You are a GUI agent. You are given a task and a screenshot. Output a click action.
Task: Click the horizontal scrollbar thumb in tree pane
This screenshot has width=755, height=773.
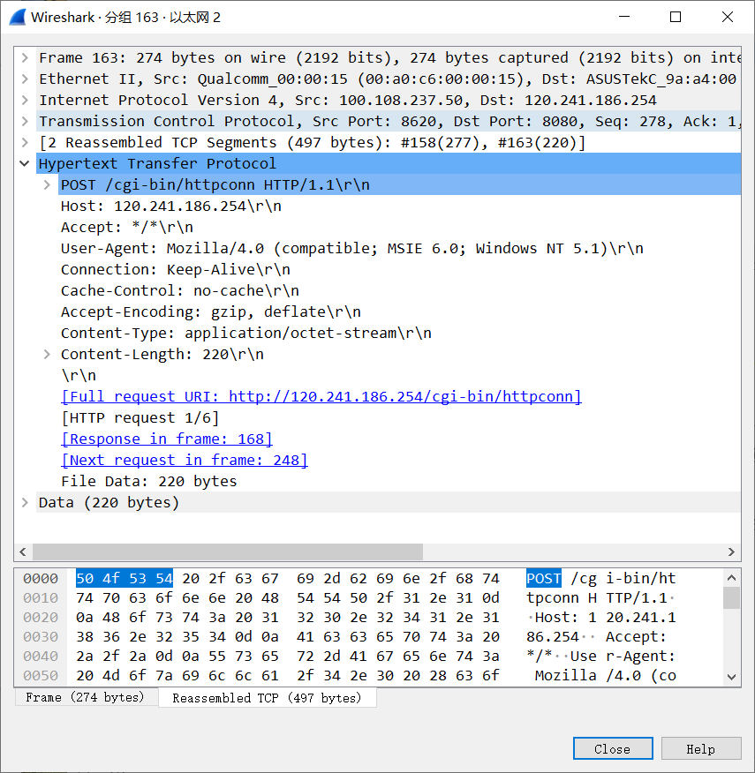[x=228, y=552]
